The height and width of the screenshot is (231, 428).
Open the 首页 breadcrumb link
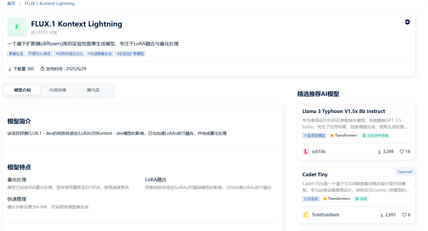click(x=11, y=4)
